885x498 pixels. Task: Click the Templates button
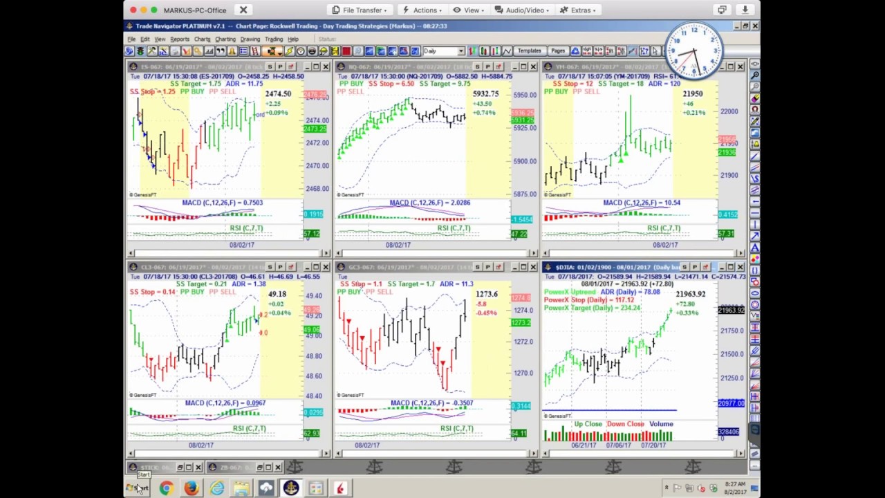[x=529, y=51]
